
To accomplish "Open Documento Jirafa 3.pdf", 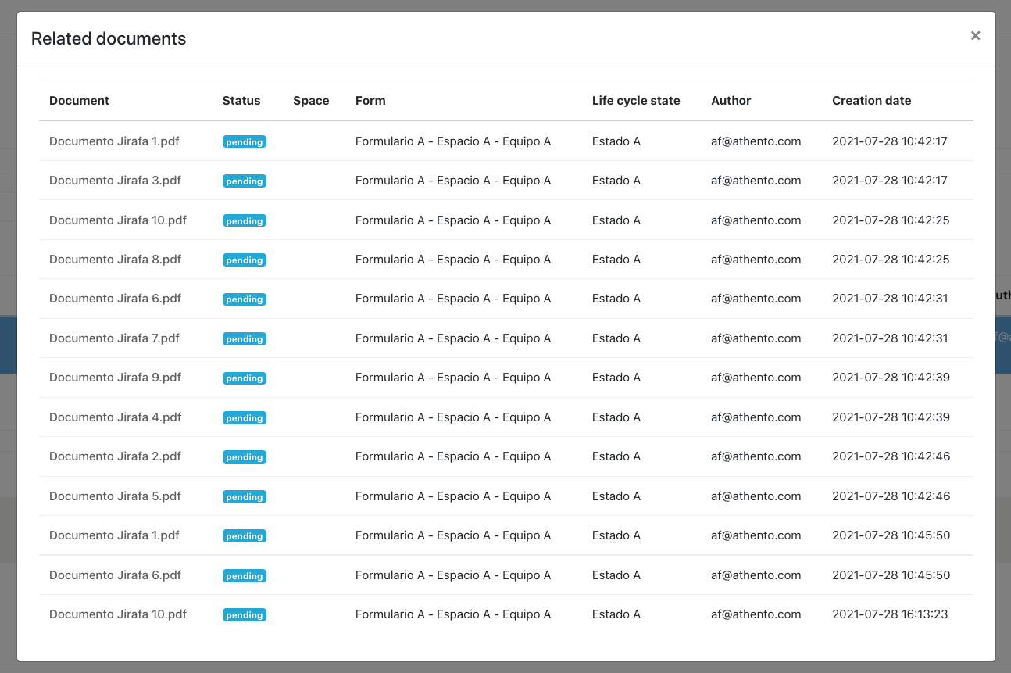I will 115,181.
